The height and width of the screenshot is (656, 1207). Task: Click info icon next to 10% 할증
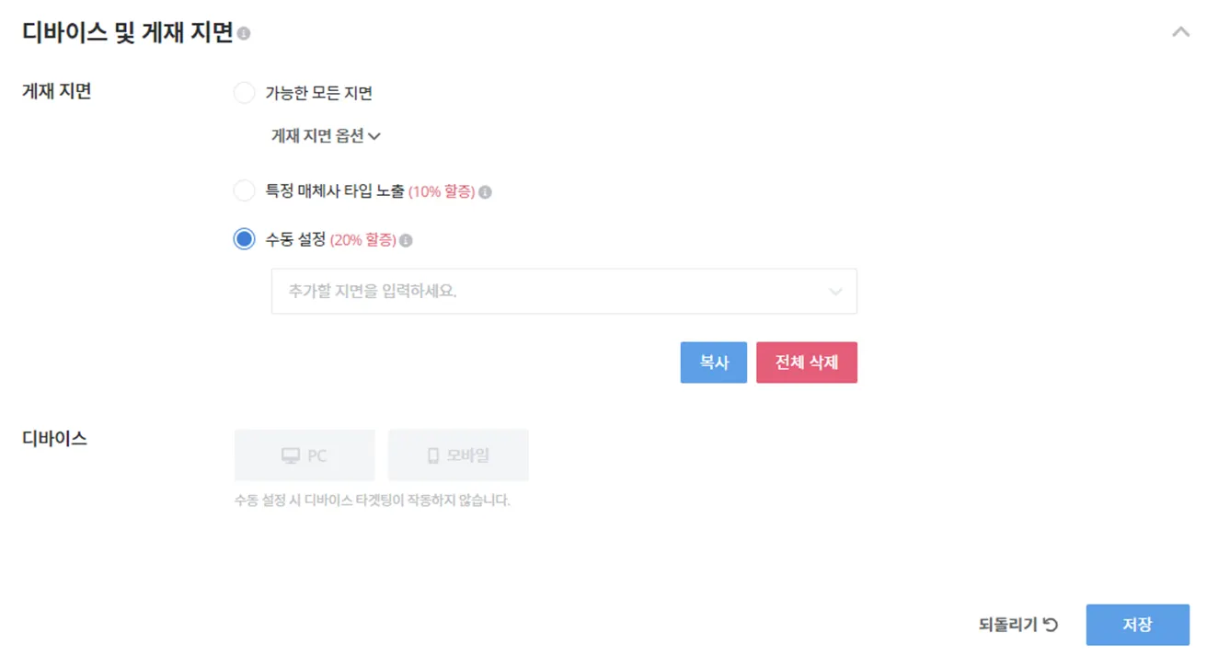(485, 192)
